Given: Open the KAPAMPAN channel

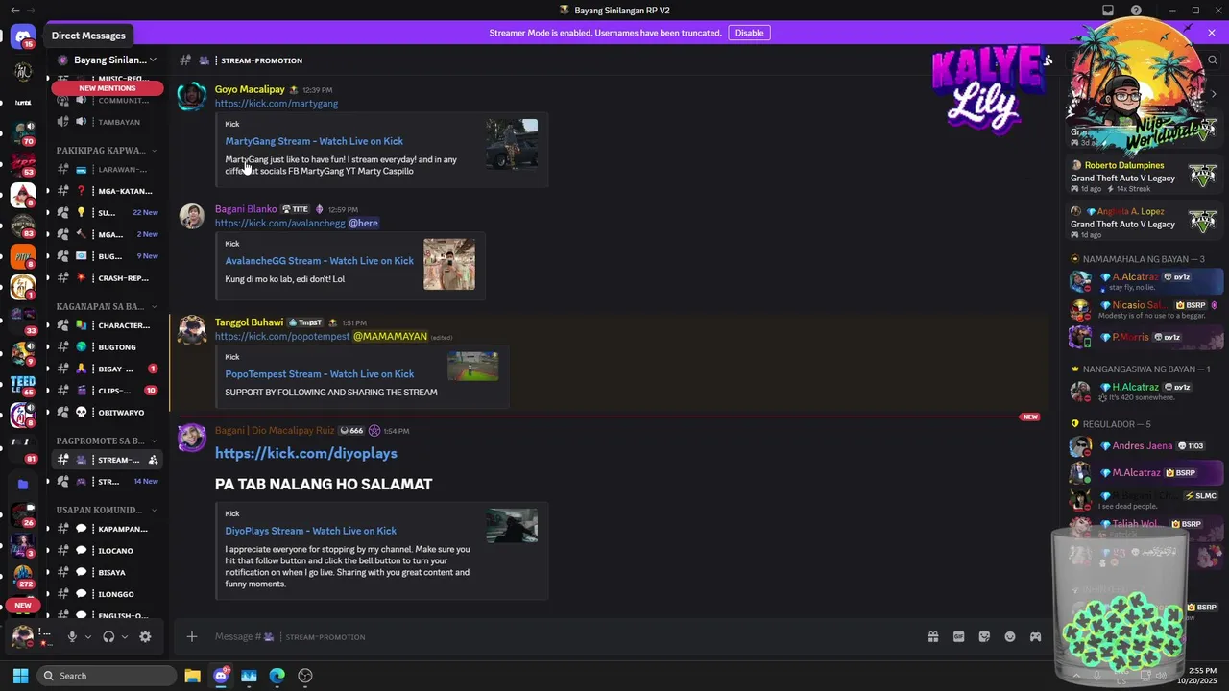Looking at the screenshot, I should 107,529.
